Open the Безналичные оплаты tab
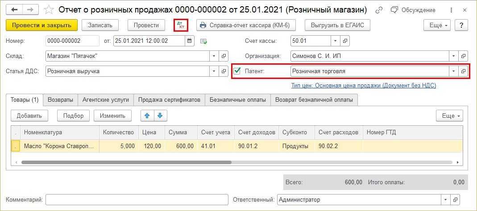Image resolution: width=477 pixels, height=211 pixels. tap(237, 100)
